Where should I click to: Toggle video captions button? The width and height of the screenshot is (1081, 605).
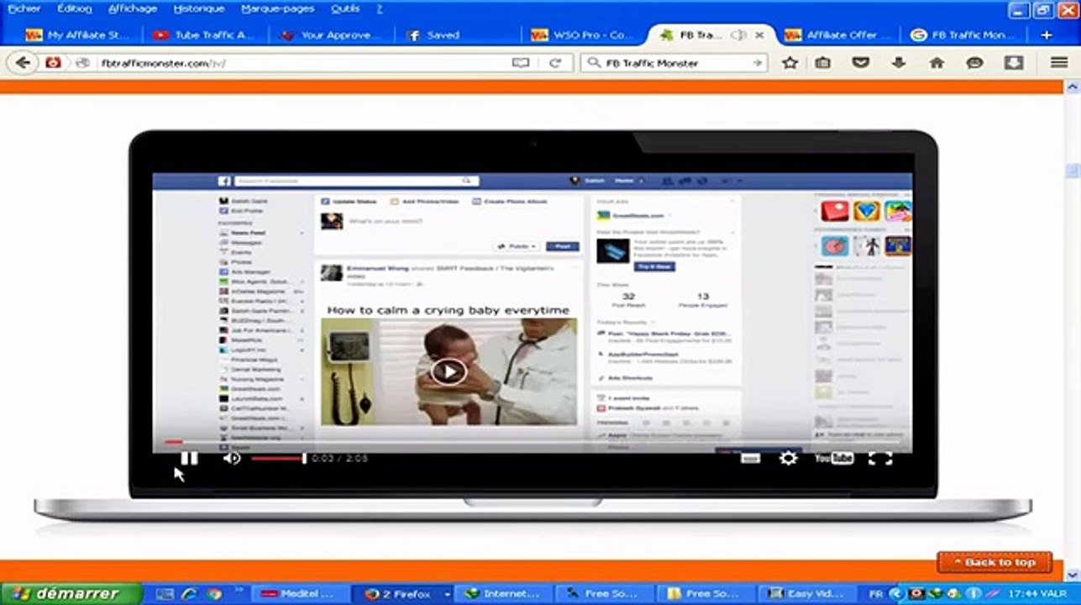750,458
